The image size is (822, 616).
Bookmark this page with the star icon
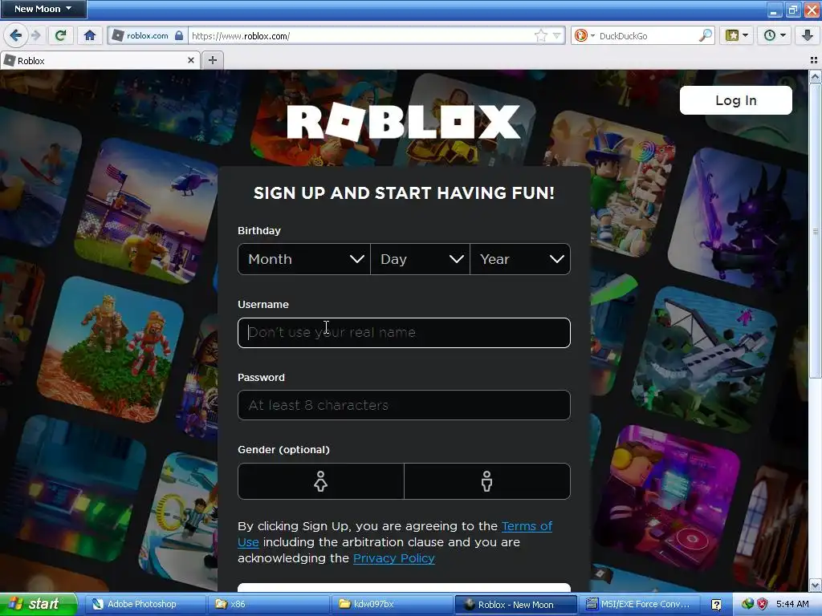pos(540,35)
